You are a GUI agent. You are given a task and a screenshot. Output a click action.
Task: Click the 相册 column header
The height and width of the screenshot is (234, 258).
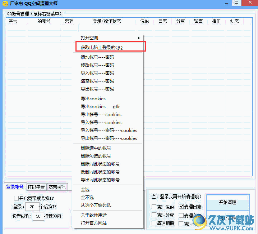tap(216, 21)
